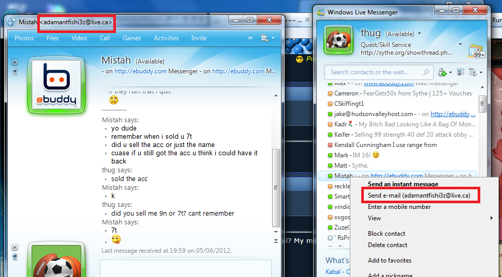Choose Add to favorites
The width and height of the screenshot is (502, 277).
390,260
